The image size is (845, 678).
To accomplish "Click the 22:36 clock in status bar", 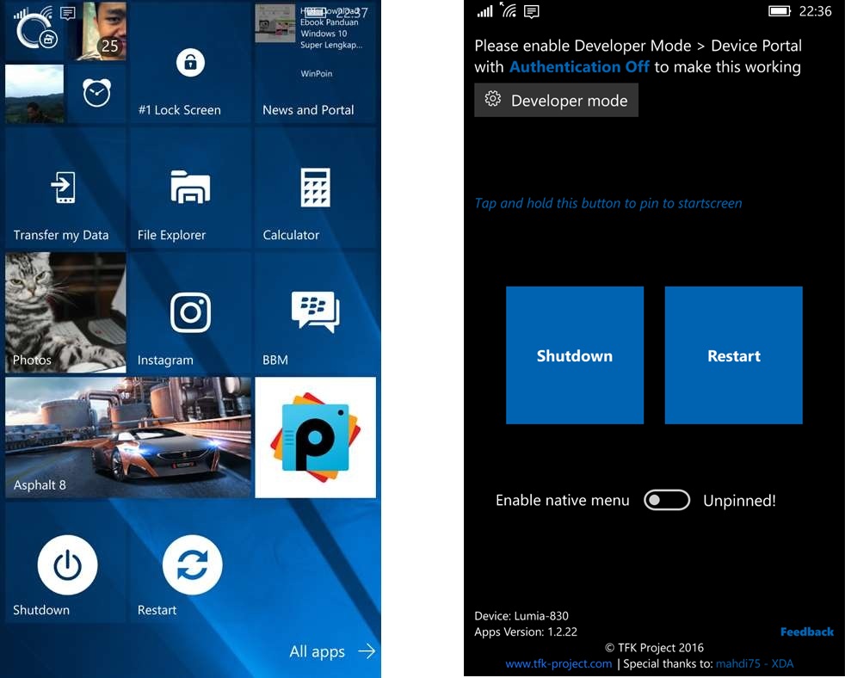I will click(x=816, y=11).
